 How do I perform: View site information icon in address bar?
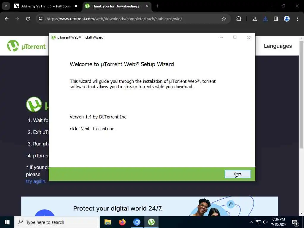(x=40, y=19)
